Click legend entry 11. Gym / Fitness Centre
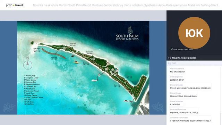The height and width of the screenshot is (125, 222). tap(33, 98)
